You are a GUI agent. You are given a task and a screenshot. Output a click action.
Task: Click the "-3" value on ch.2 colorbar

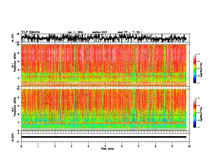pos(198,98)
